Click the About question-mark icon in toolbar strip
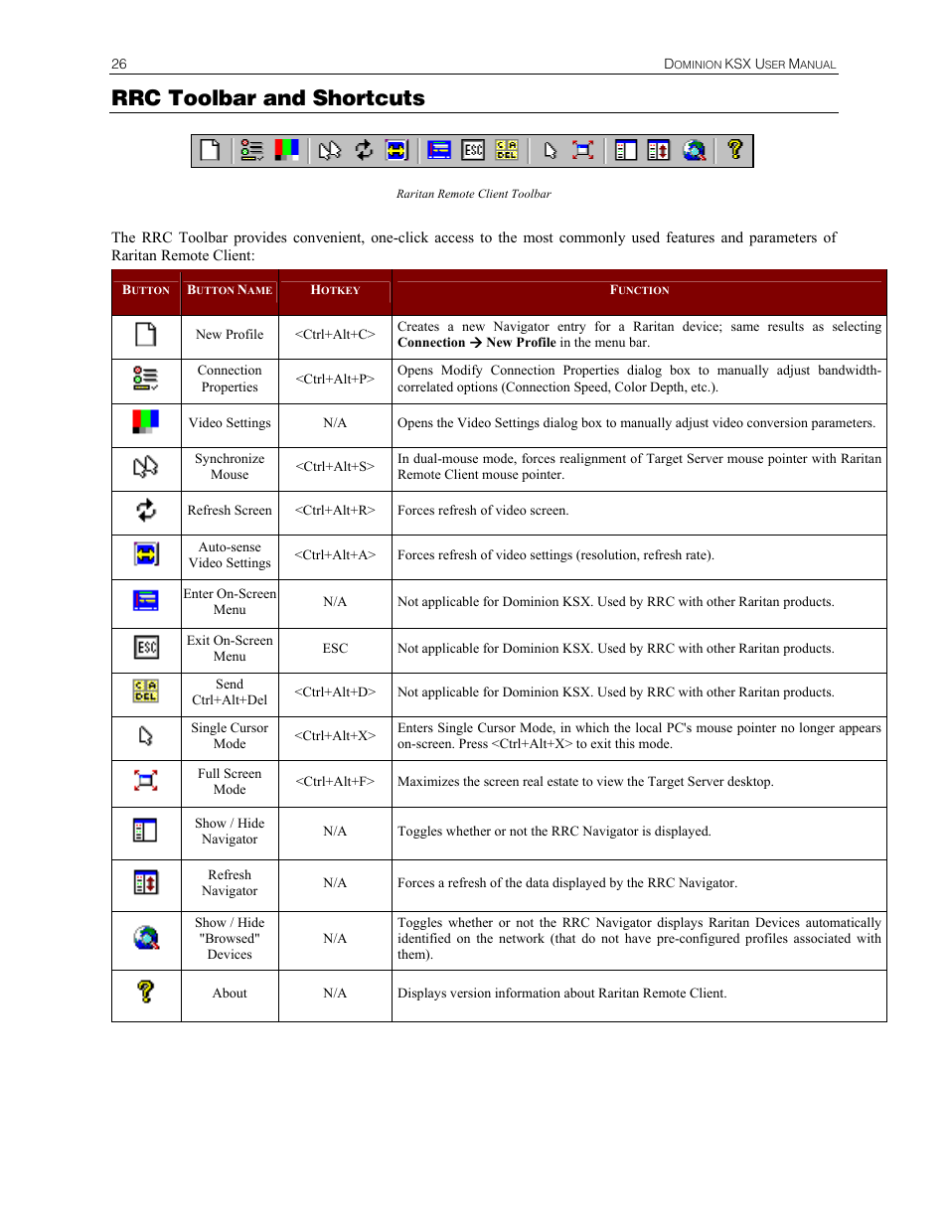This screenshot has height=1227, width=948. tap(734, 150)
